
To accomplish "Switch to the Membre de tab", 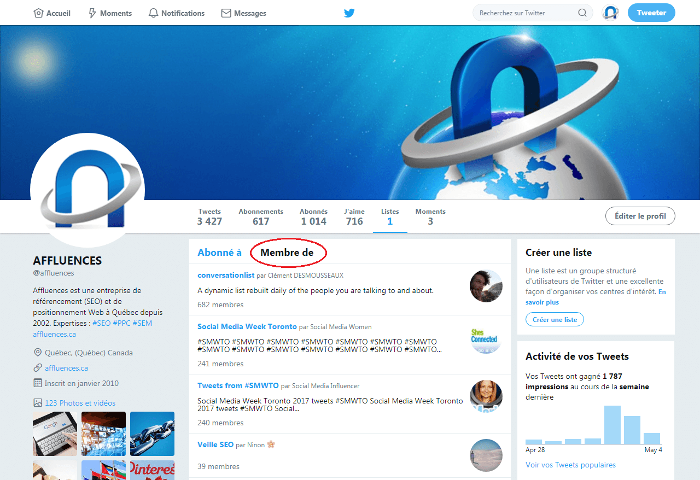I will click(x=287, y=252).
